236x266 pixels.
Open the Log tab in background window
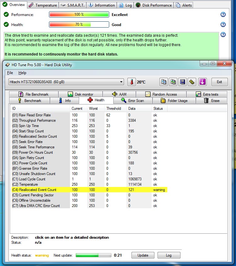(125, 5)
